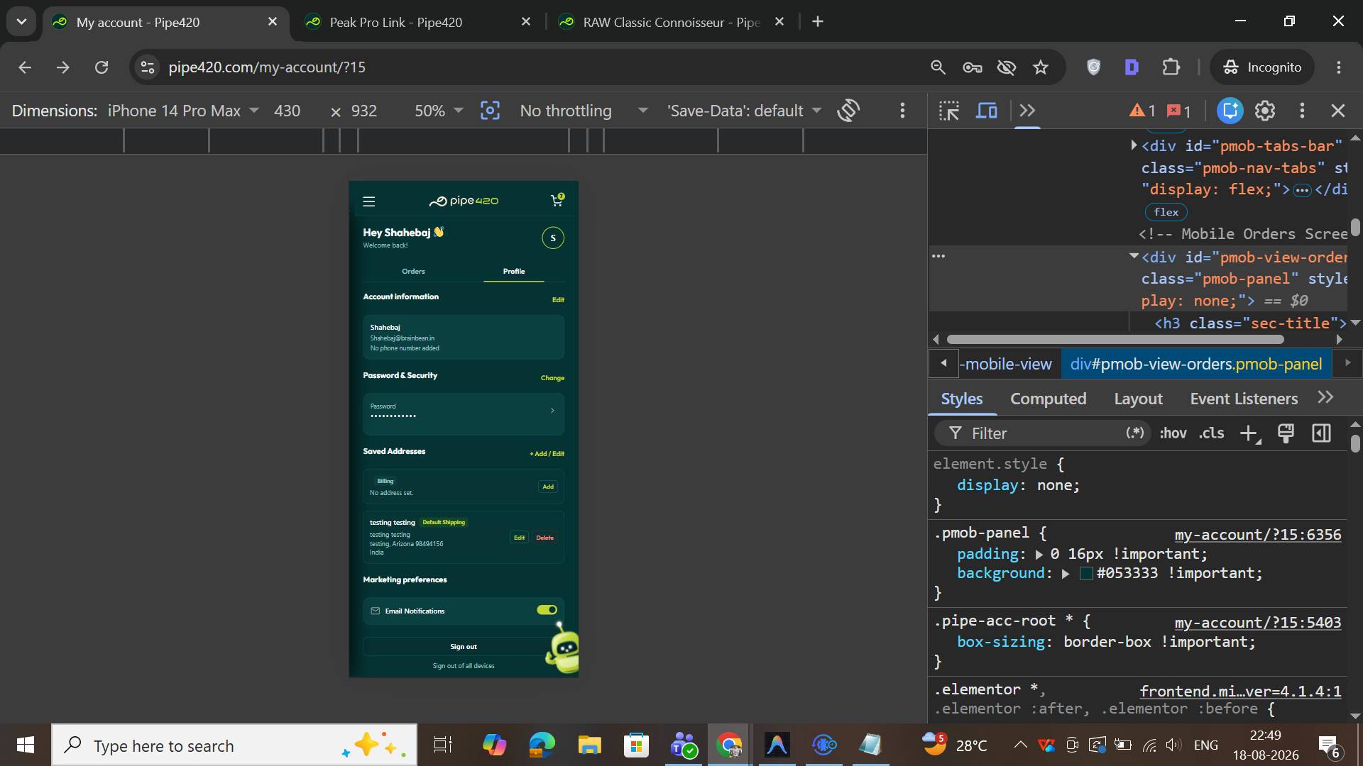Viewport: 1363px width, 766px height.
Task: Open the hamburger menu on Pipe420 page
Action: click(369, 201)
